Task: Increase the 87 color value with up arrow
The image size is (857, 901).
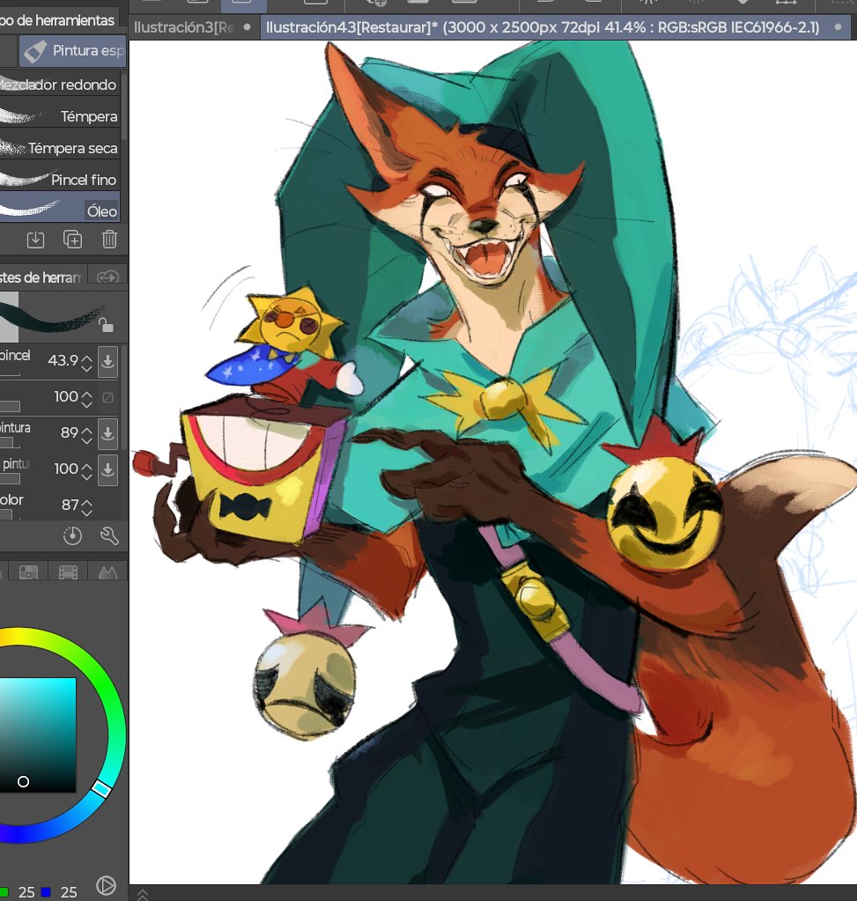Action: click(86, 501)
